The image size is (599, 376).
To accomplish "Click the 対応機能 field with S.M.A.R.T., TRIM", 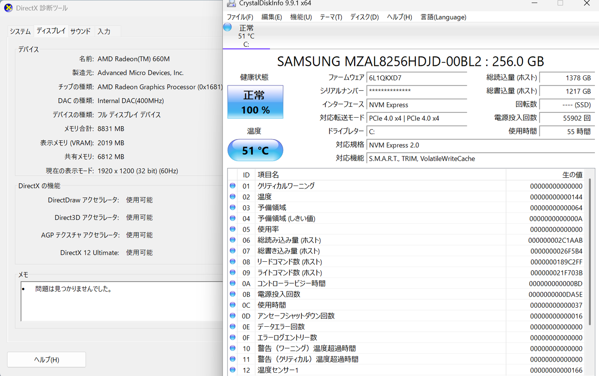I will (x=480, y=159).
